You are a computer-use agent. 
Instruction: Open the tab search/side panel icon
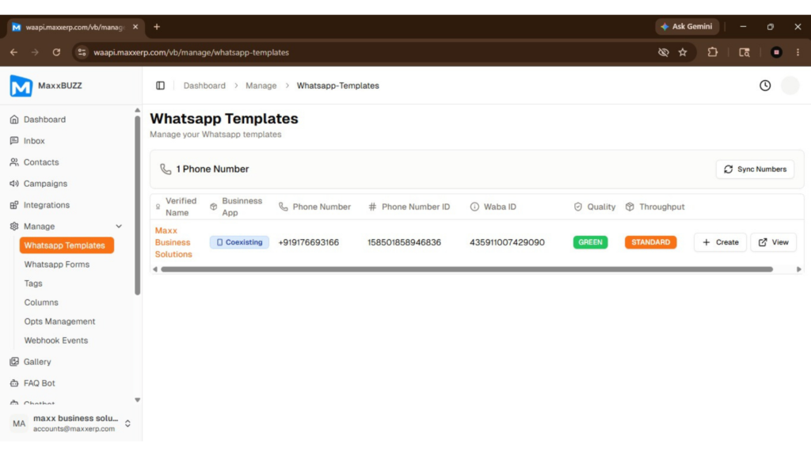(x=744, y=52)
